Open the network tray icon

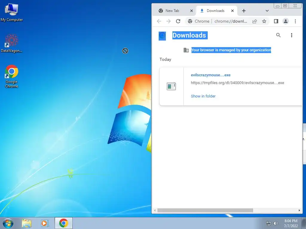pyautogui.click(x=269, y=223)
